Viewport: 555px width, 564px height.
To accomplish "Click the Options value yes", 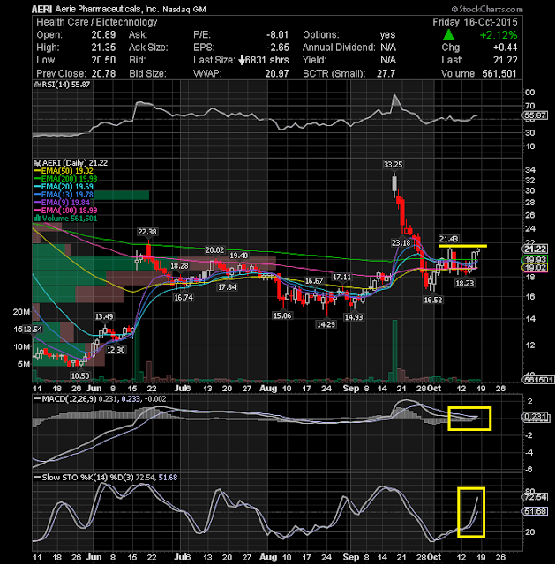I will [x=387, y=35].
